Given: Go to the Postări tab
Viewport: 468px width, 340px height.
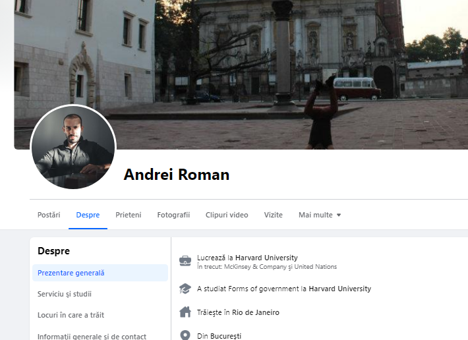Looking at the screenshot, I should point(49,215).
